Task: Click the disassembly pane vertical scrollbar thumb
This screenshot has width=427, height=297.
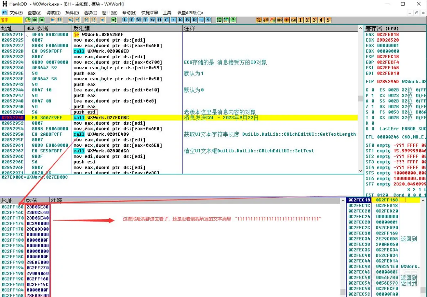Action: (360, 98)
